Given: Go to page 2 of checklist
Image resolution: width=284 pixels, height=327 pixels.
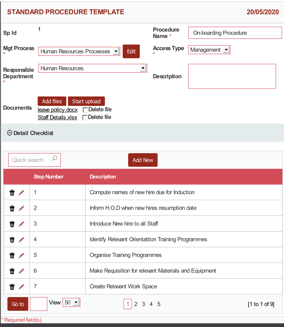Looking at the screenshot, I should (x=136, y=304).
